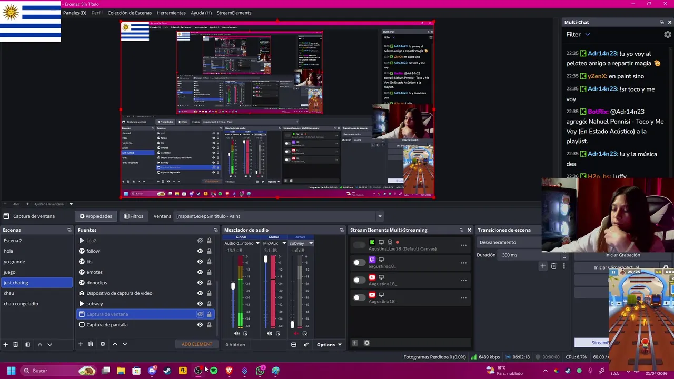Remove selected source with trash icon
Image resolution: width=674 pixels, height=379 pixels.
click(x=91, y=344)
